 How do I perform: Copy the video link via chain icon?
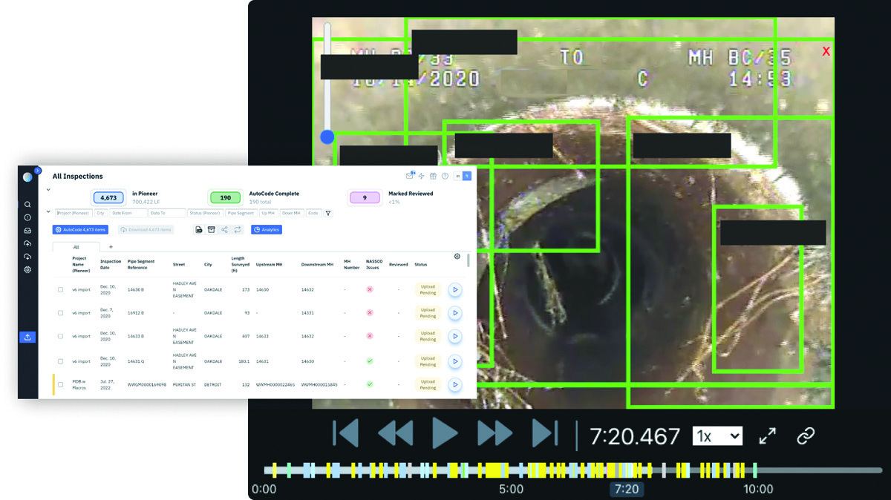pos(806,436)
